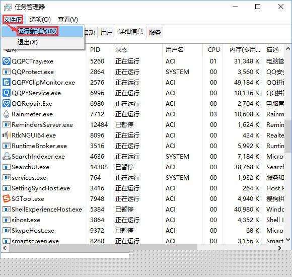Click the RemindersServer.exe icon

pos(7,124)
